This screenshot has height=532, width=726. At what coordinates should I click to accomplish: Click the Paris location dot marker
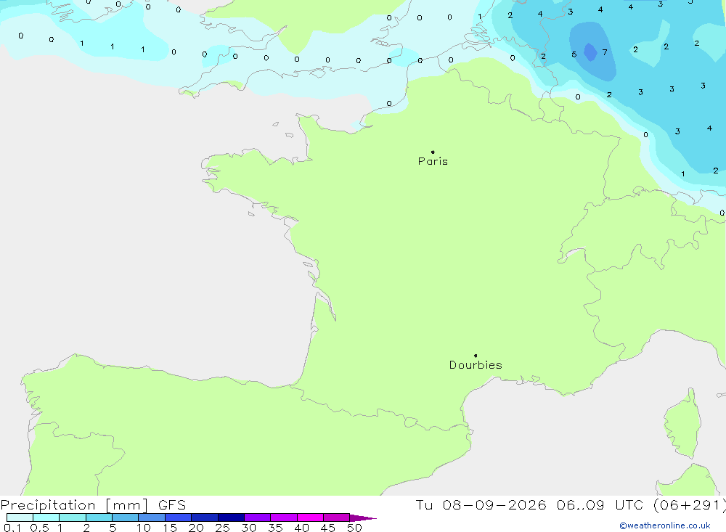coord(433,152)
